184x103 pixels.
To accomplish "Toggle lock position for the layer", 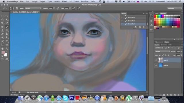I will coord(166,55).
